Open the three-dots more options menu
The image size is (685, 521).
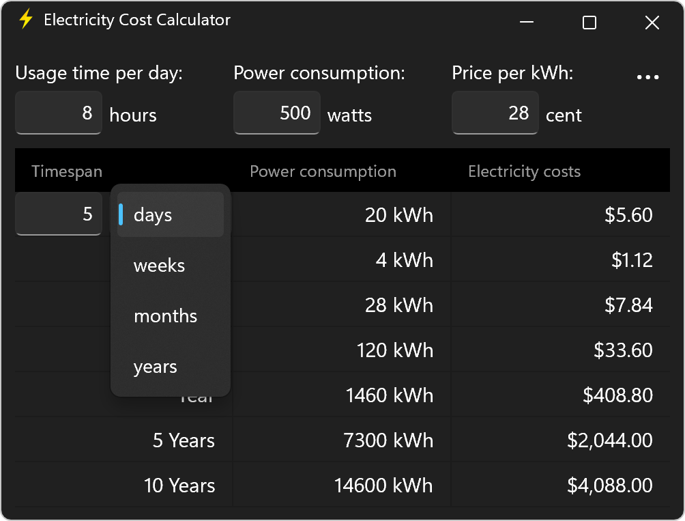(647, 77)
